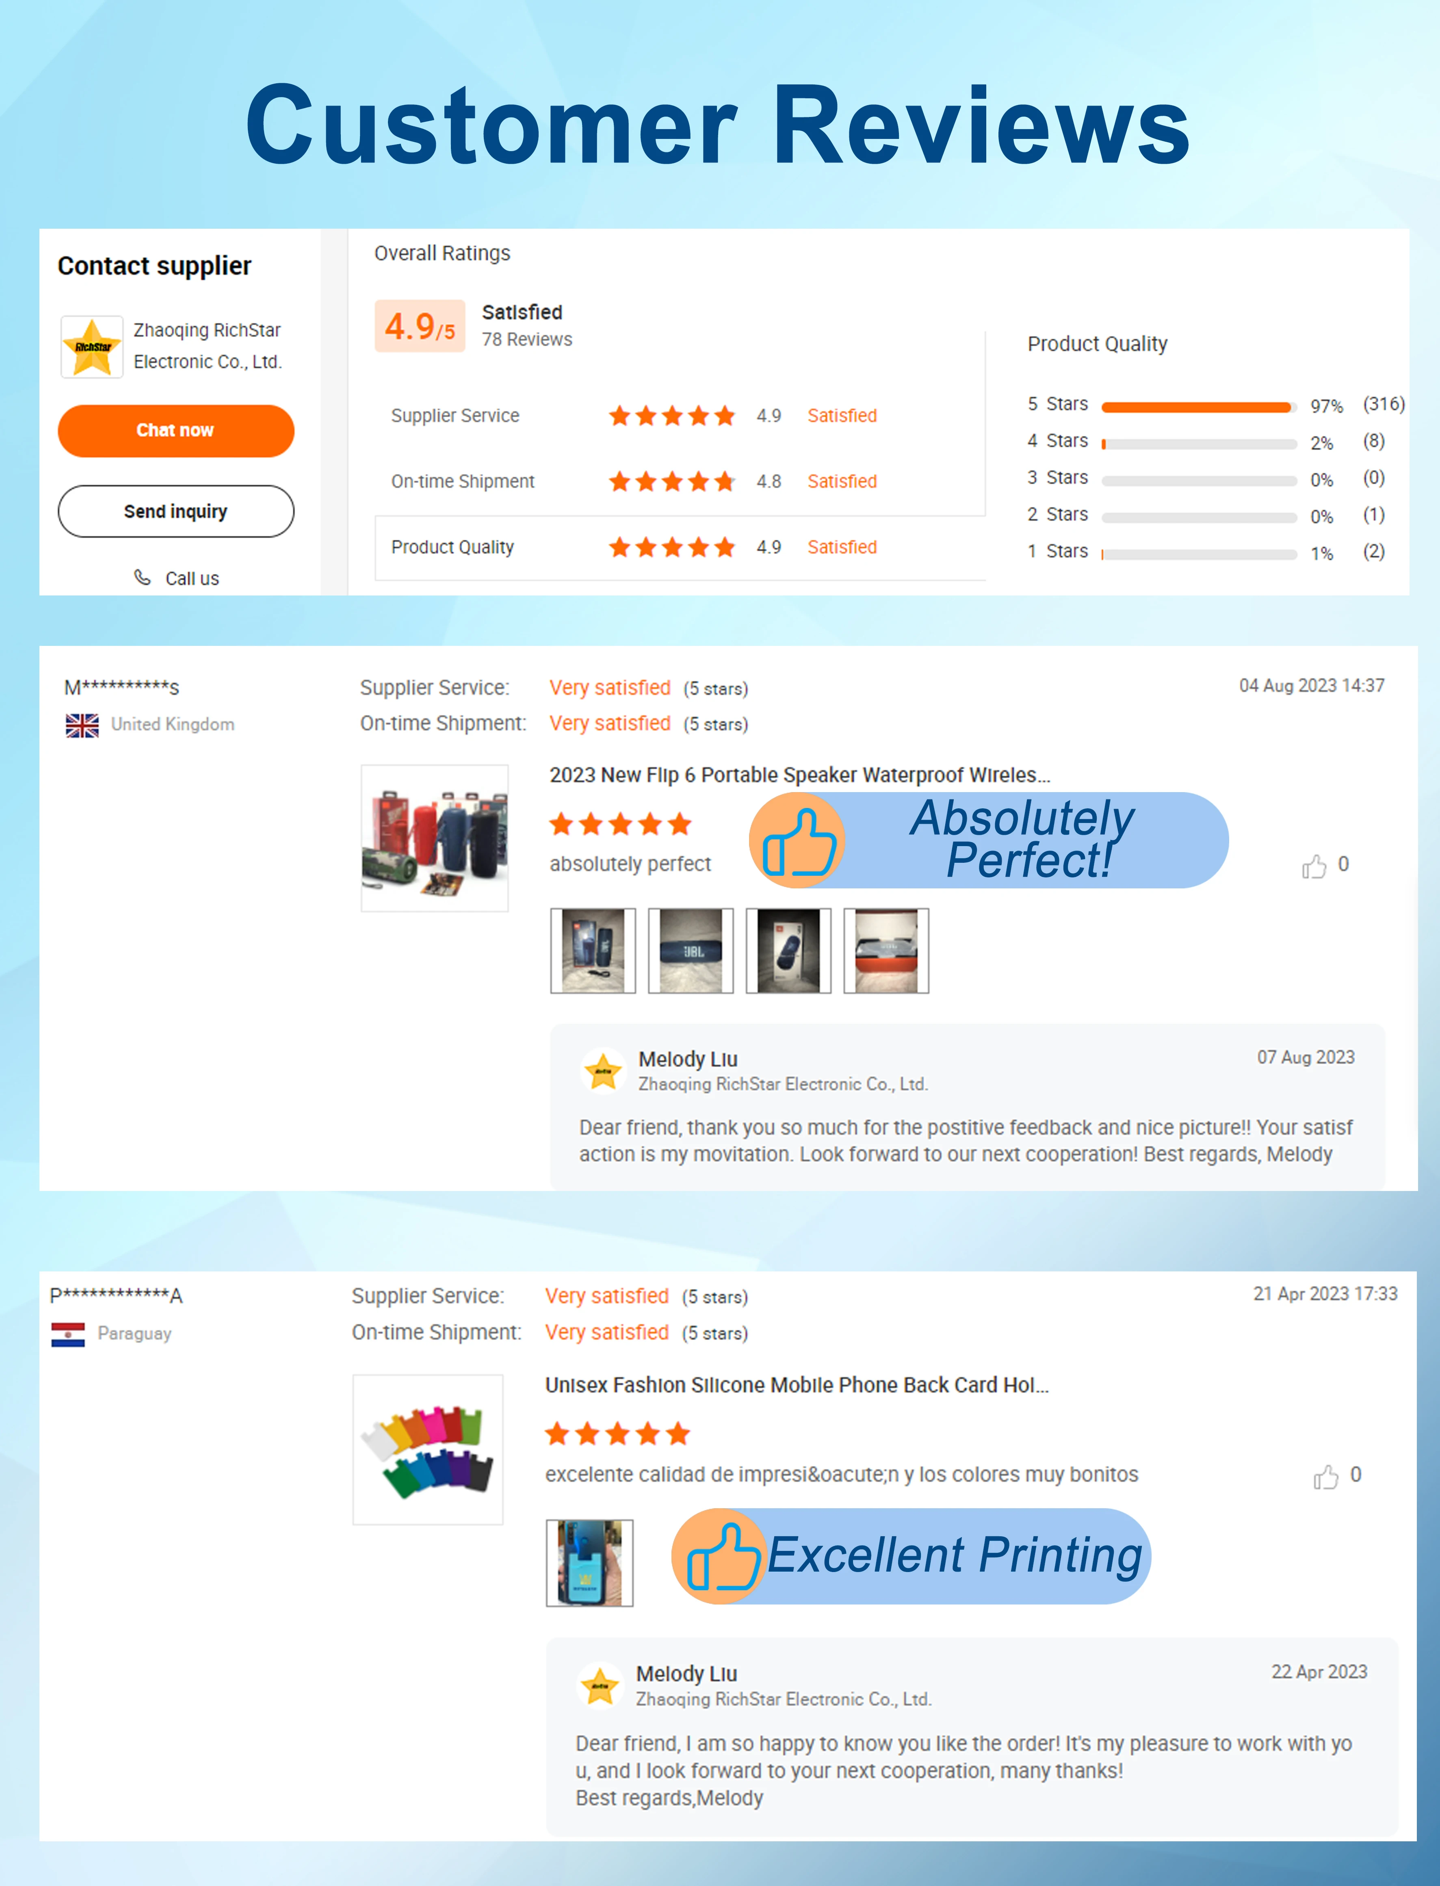Select the On-time Shipment rating row
Screen dimensions: 1440x1886
coord(680,482)
